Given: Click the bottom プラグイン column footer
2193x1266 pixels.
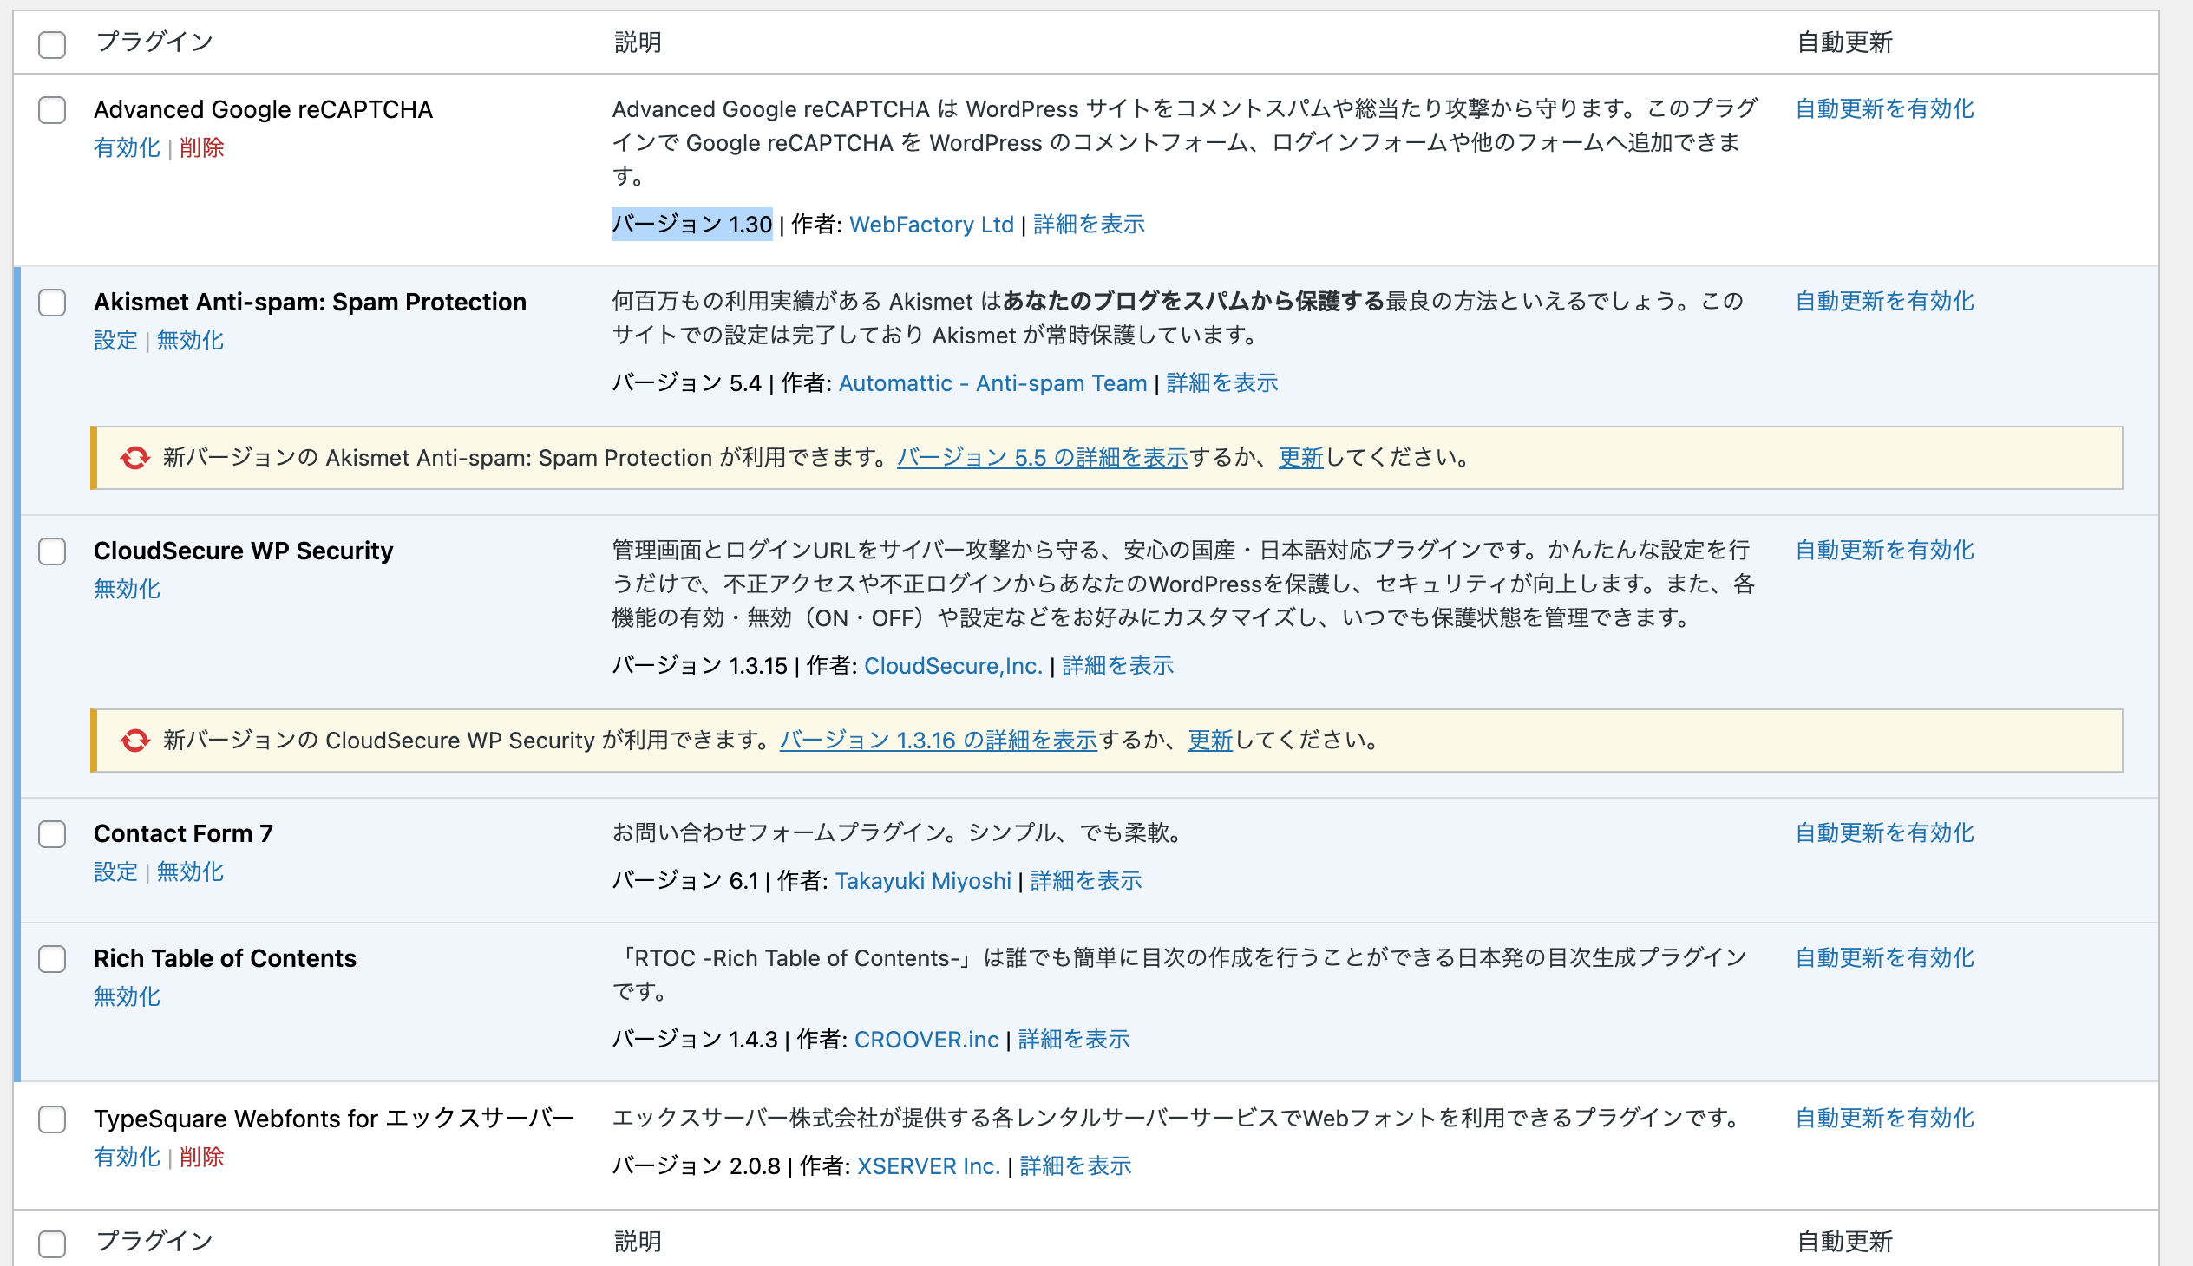Looking at the screenshot, I should (154, 1241).
